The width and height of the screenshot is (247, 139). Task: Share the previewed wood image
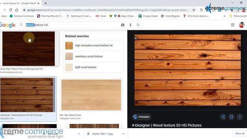pyautogui.click(x=223, y=117)
